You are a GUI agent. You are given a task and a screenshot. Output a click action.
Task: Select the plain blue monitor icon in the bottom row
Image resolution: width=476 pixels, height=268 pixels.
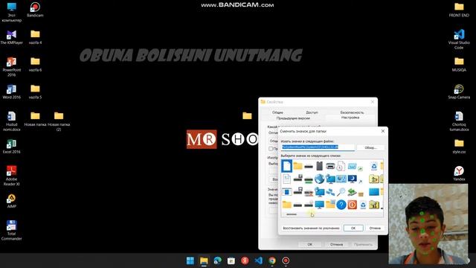[x=319, y=205]
